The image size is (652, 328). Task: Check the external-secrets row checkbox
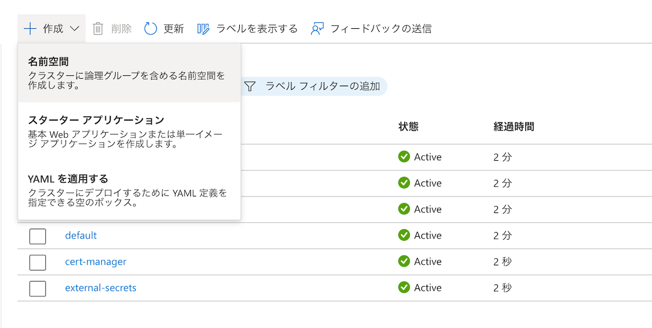pyautogui.click(x=37, y=288)
